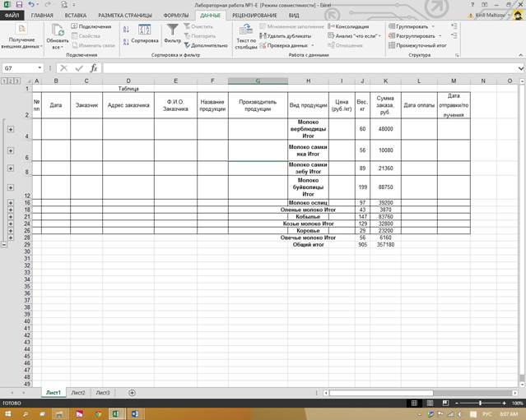Open the Sort dialog icon
Viewport: 526px width, 420px height.
145,30
